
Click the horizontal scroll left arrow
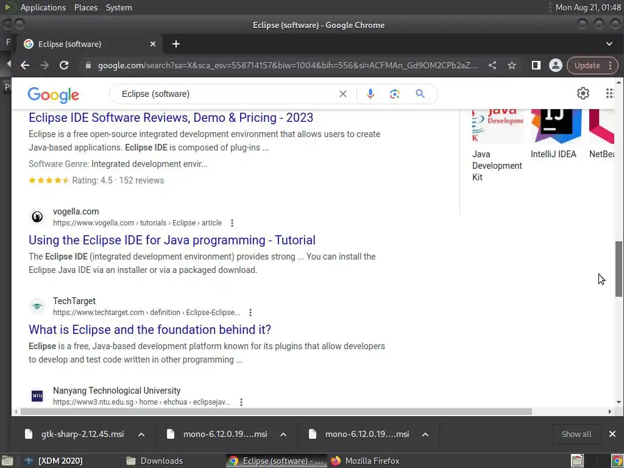[16, 411]
